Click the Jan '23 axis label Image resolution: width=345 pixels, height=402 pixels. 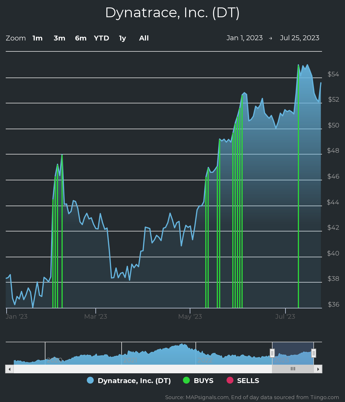[17, 317]
